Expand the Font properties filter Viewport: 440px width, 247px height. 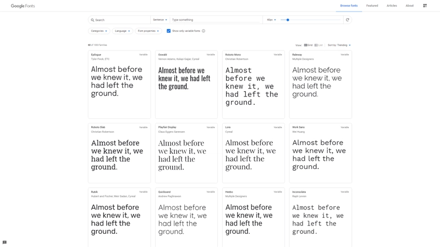tap(148, 31)
